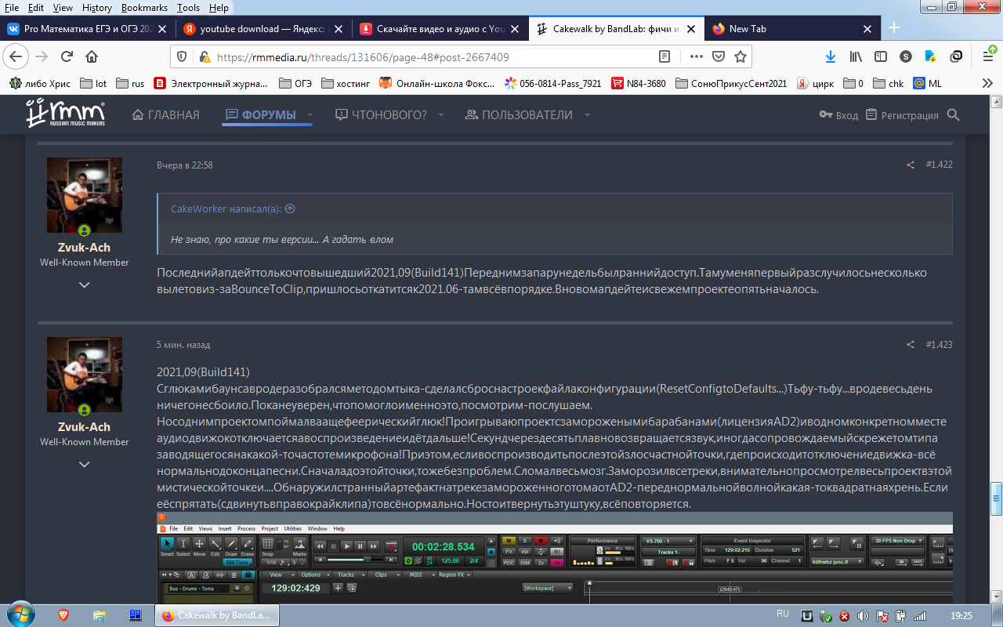The image size is (1003, 627).
Task: Open page actions three-dot menu
Action: [x=696, y=56]
